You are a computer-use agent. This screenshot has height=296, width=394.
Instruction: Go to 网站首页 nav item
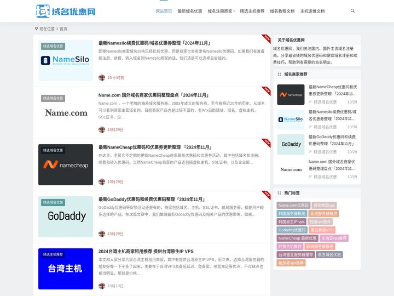[164, 11]
